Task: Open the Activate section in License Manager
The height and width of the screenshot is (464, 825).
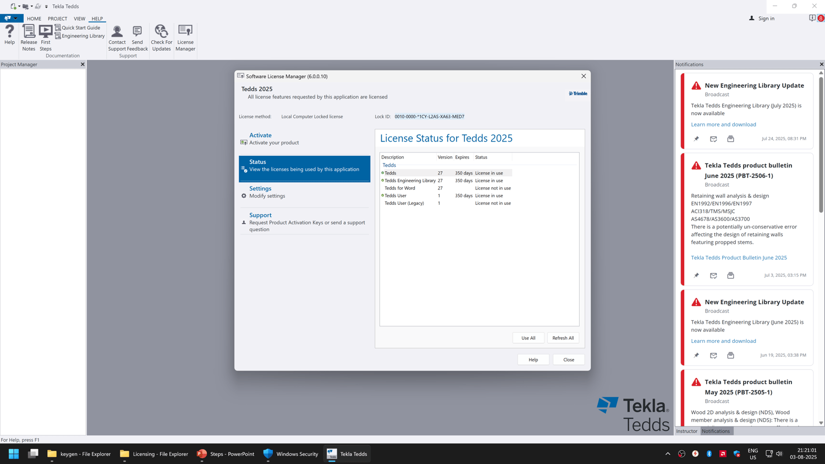Action: [304, 139]
